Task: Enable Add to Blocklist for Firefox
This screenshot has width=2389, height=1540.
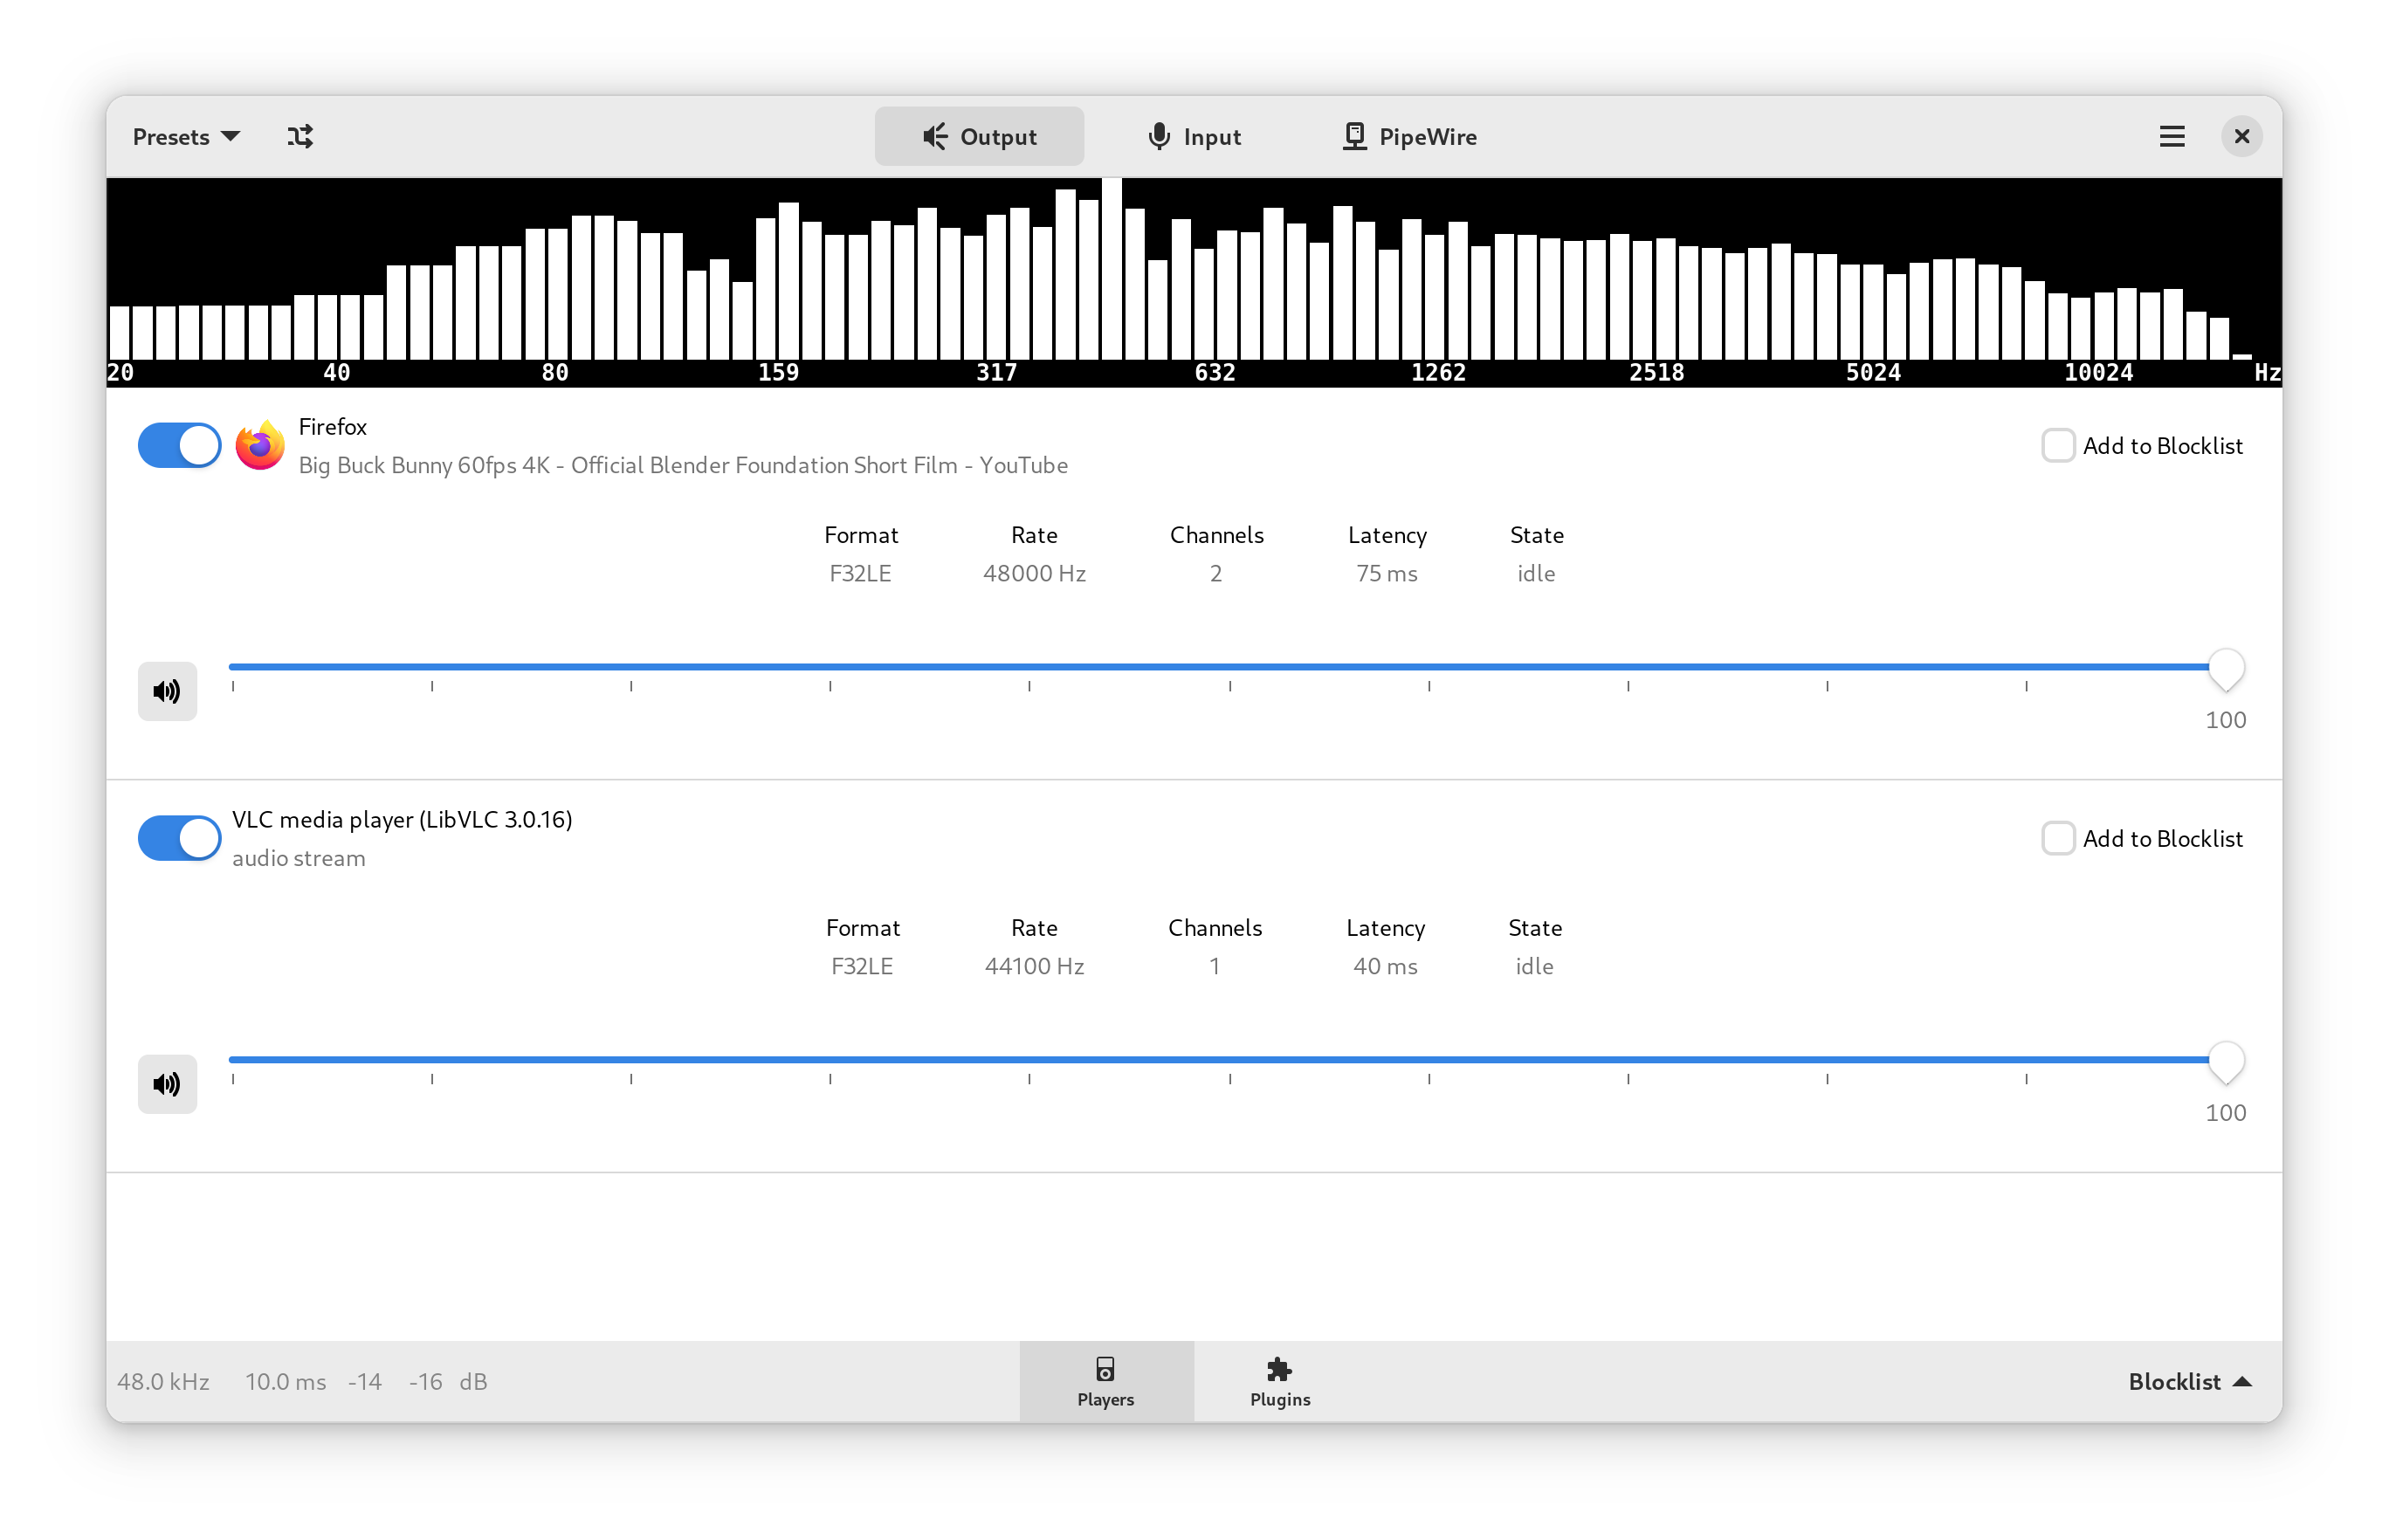Action: click(x=2058, y=445)
